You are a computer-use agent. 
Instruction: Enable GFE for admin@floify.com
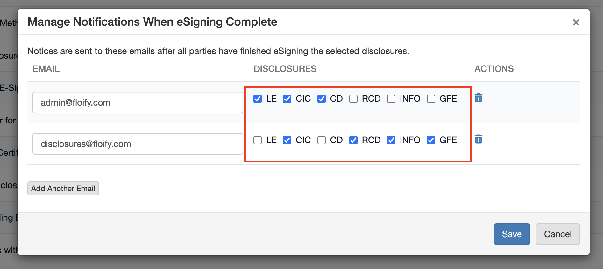coord(431,99)
